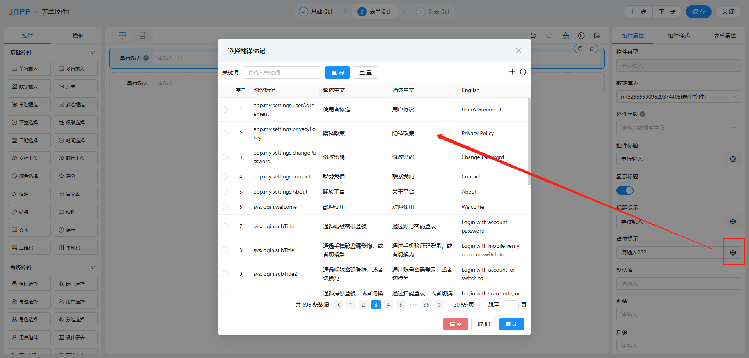
Task: Select radio for app.my.settings.changePassword row
Action: point(225,157)
